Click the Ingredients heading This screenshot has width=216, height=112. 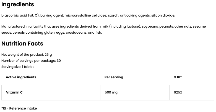(x=18, y=5)
